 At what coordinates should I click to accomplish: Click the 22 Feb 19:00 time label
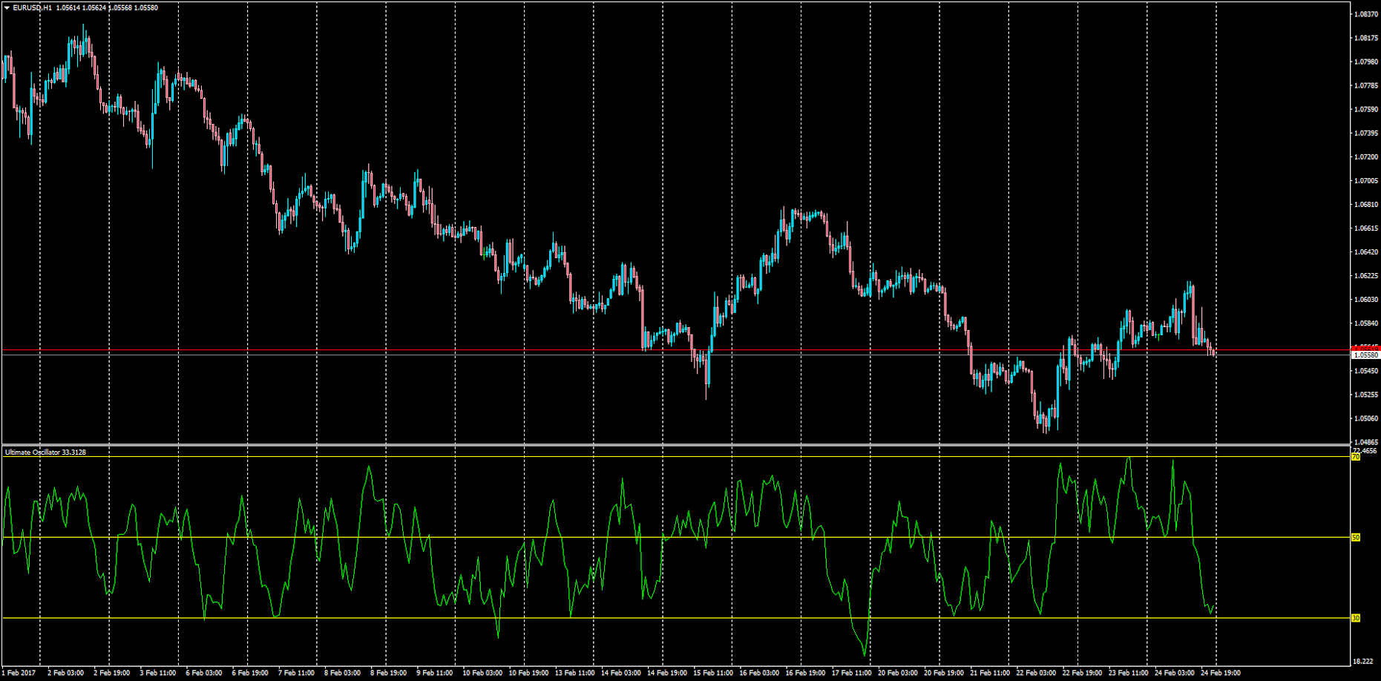pyautogui.click(x=1082, y=673)
